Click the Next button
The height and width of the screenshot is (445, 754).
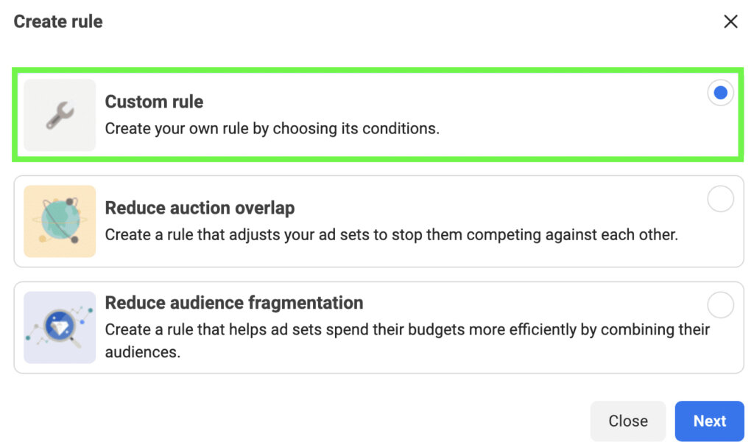tap(709, 421)
